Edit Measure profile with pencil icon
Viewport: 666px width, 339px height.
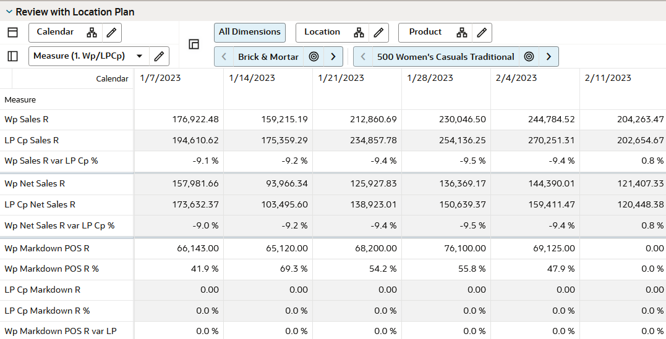160,56
